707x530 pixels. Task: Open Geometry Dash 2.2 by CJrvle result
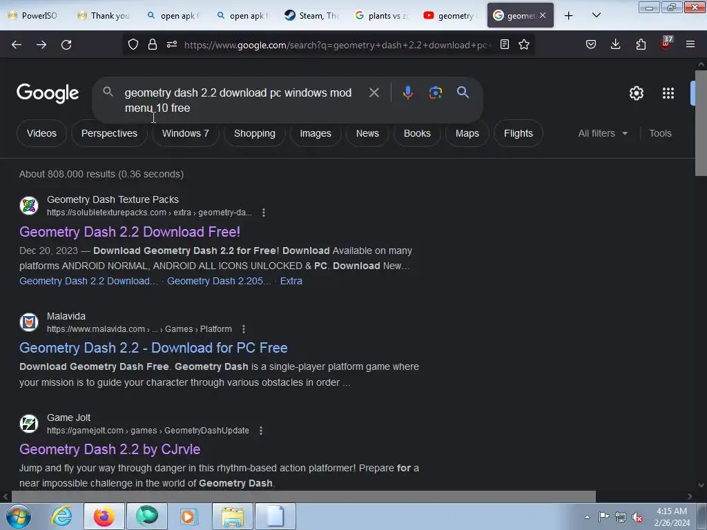[110, 449]
